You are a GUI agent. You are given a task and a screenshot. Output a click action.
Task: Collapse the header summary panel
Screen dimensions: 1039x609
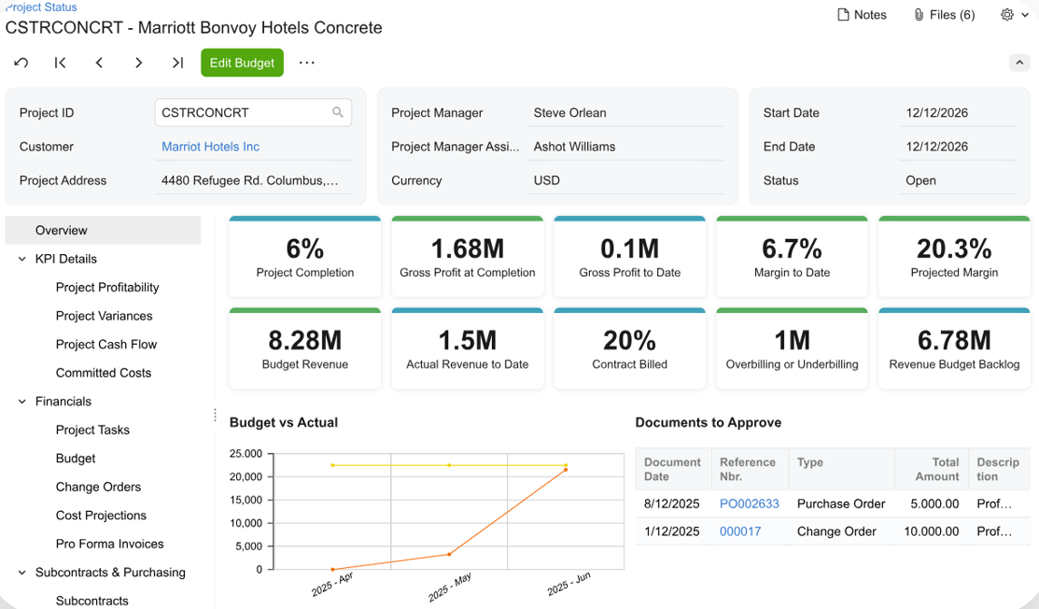[1019, 63]
